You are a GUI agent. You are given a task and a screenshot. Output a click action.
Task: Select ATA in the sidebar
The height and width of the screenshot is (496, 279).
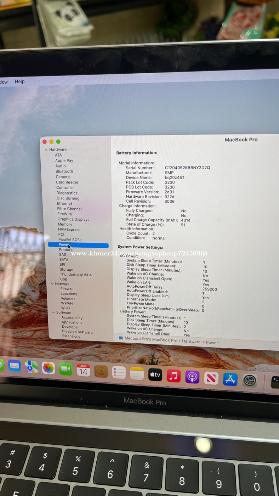[x=58, y=155]
